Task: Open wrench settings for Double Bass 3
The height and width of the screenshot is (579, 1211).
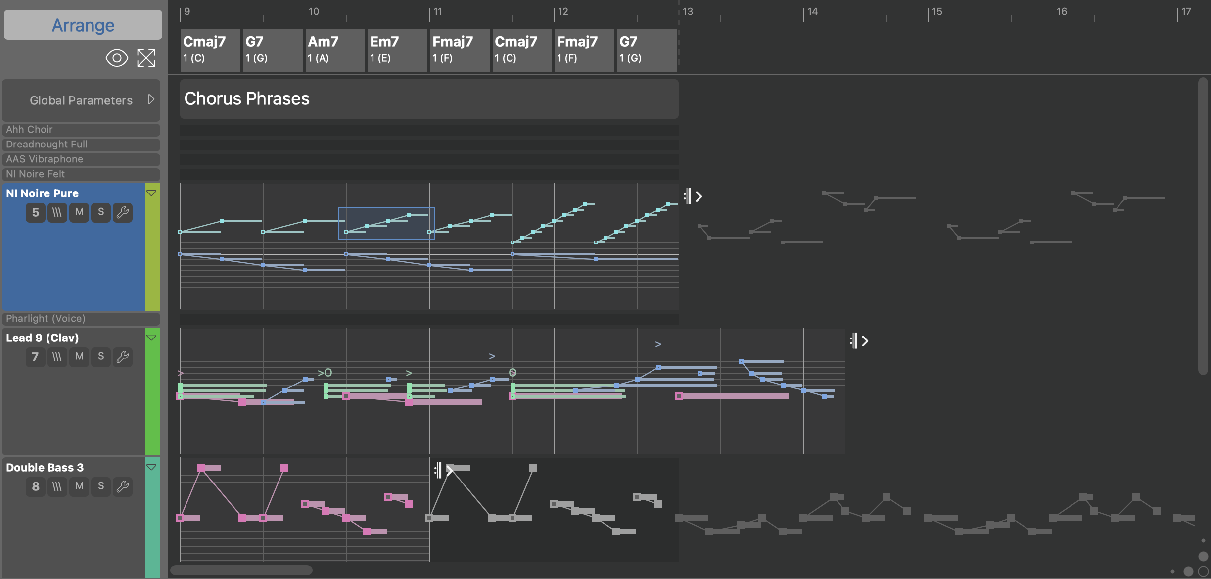Action: point(123,486)
